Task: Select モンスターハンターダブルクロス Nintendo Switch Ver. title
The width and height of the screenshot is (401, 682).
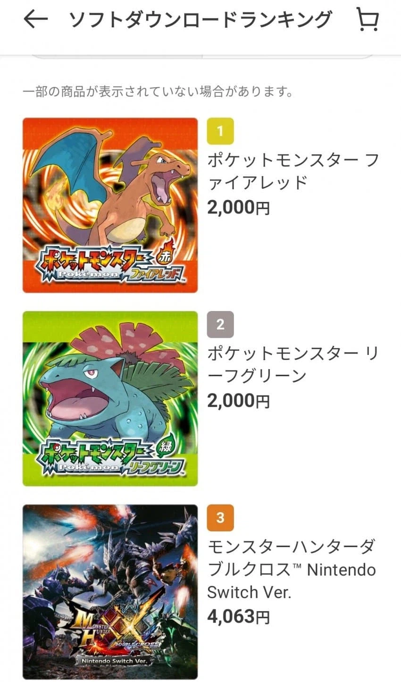Action: [x=292, y=569]
